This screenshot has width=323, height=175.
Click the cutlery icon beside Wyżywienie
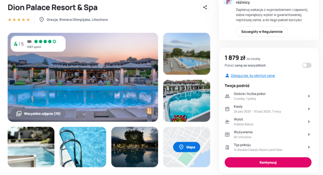(x=227, y=135)
